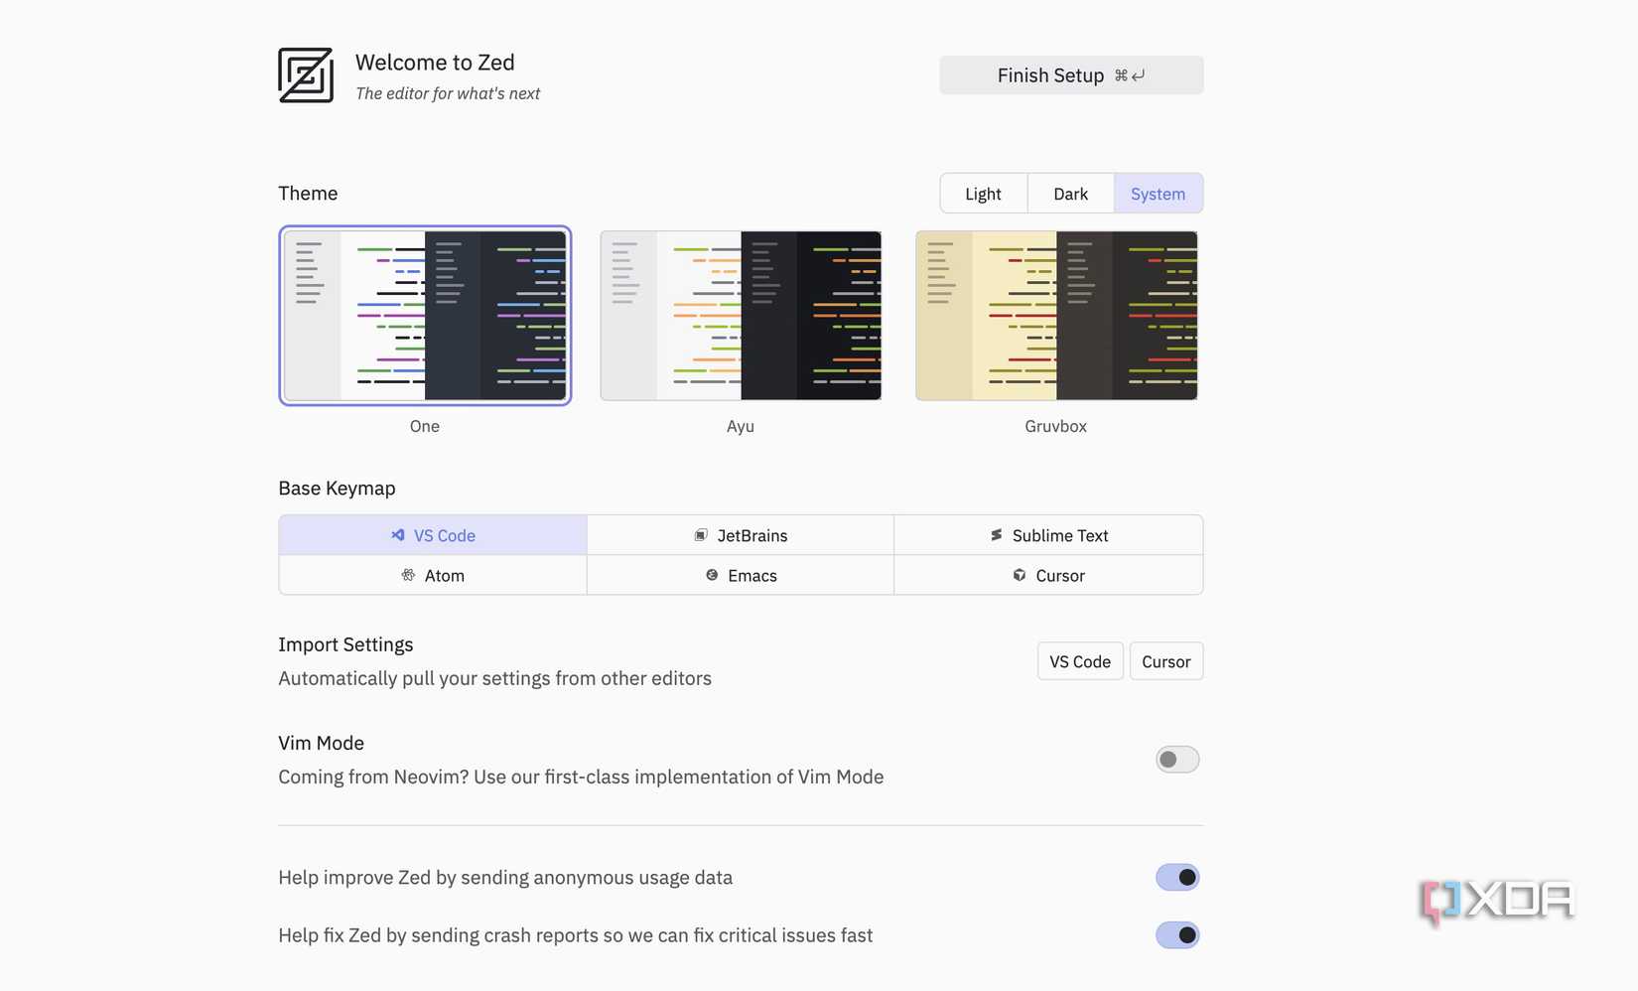Keep System selected as theme mode
This screenshot has height=991, width=1638.
pos(1158,193)
